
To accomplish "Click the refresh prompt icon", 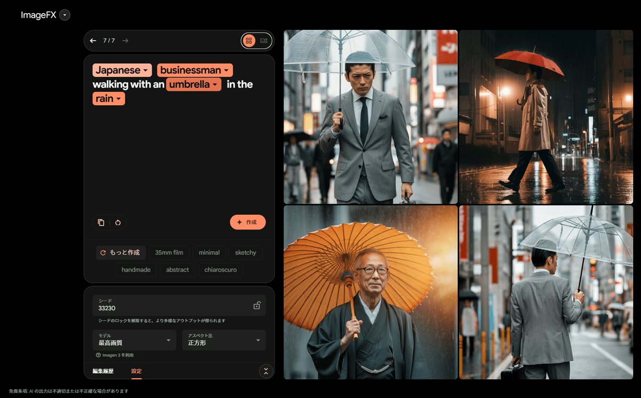I will coord(118,222).
